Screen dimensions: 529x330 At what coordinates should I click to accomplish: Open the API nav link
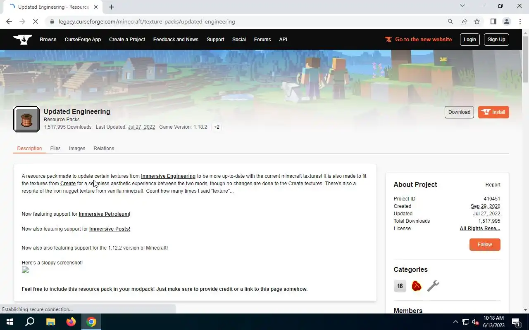pos(283,40)
